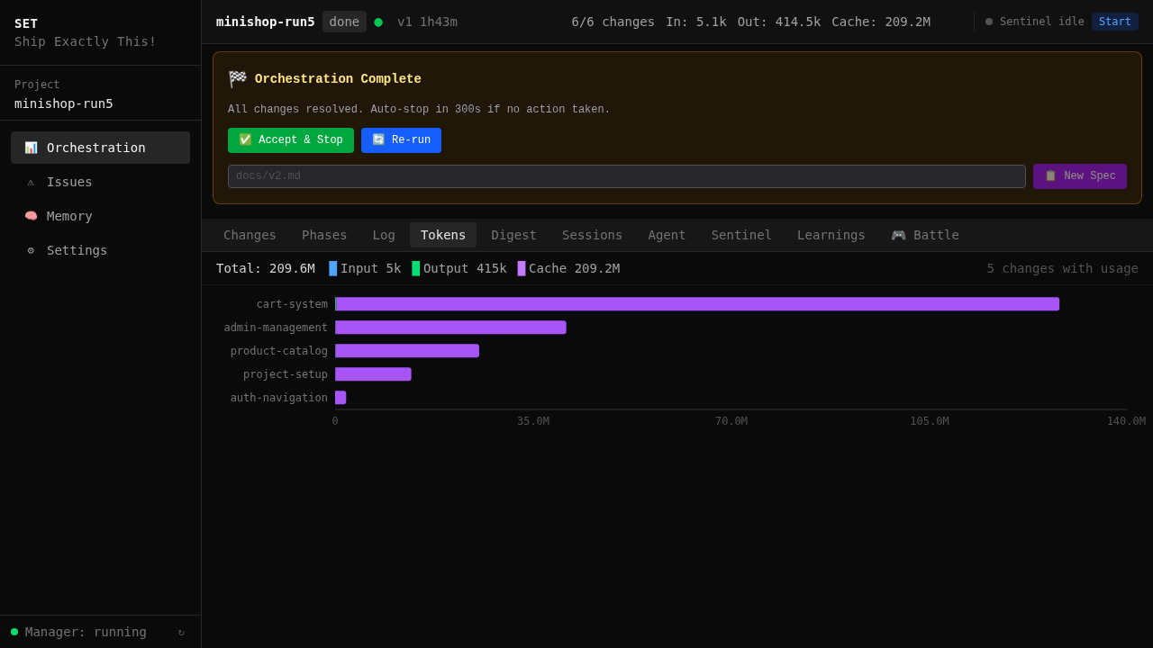The image size is (1153, 648).
Task: Select the Sessions tab
Action: click(x=592, y=235)
